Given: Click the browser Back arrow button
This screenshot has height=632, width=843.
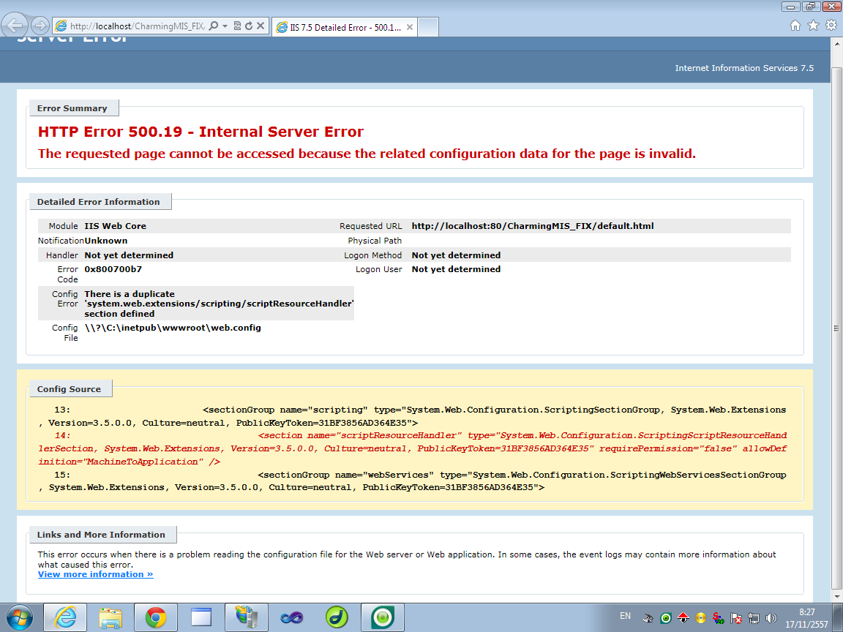Looking at the screenshot, I should click(x=15, y=26).
